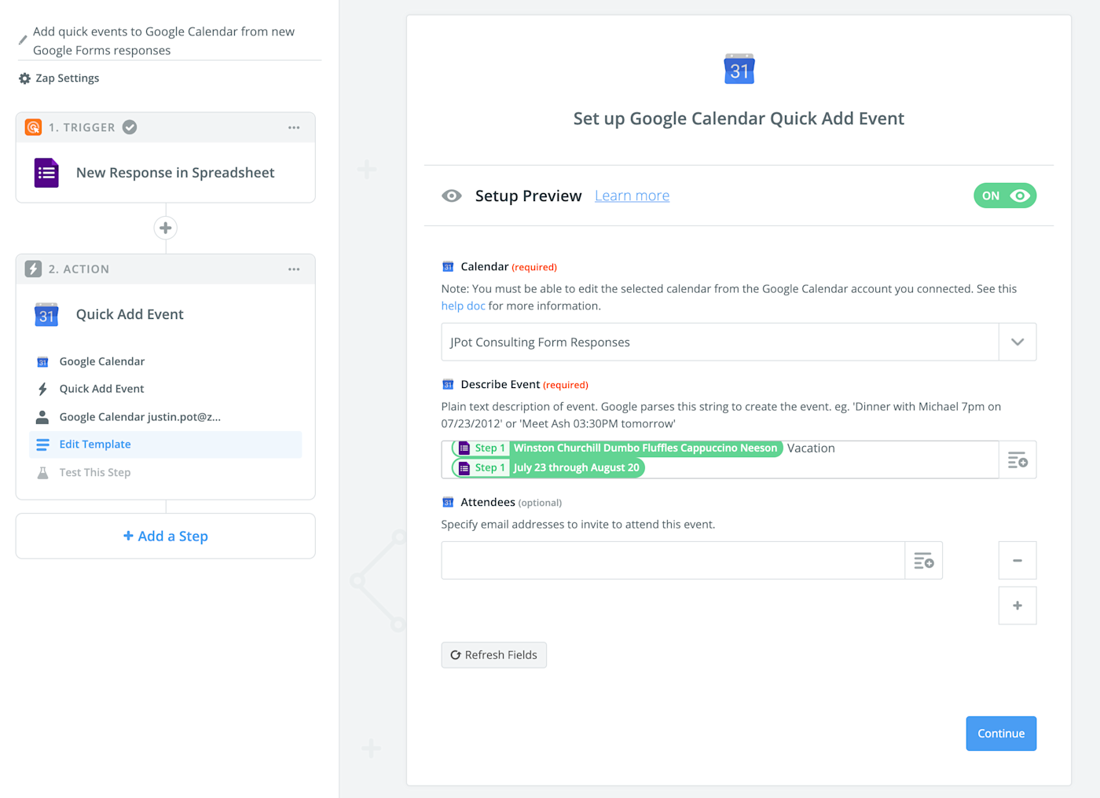Open the Trigger step options menu
The image size is (1100, 798).
click(294, 127)
